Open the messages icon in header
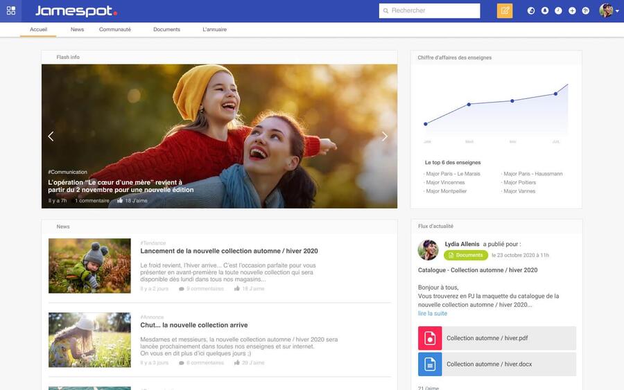 (x=531, y=10)
